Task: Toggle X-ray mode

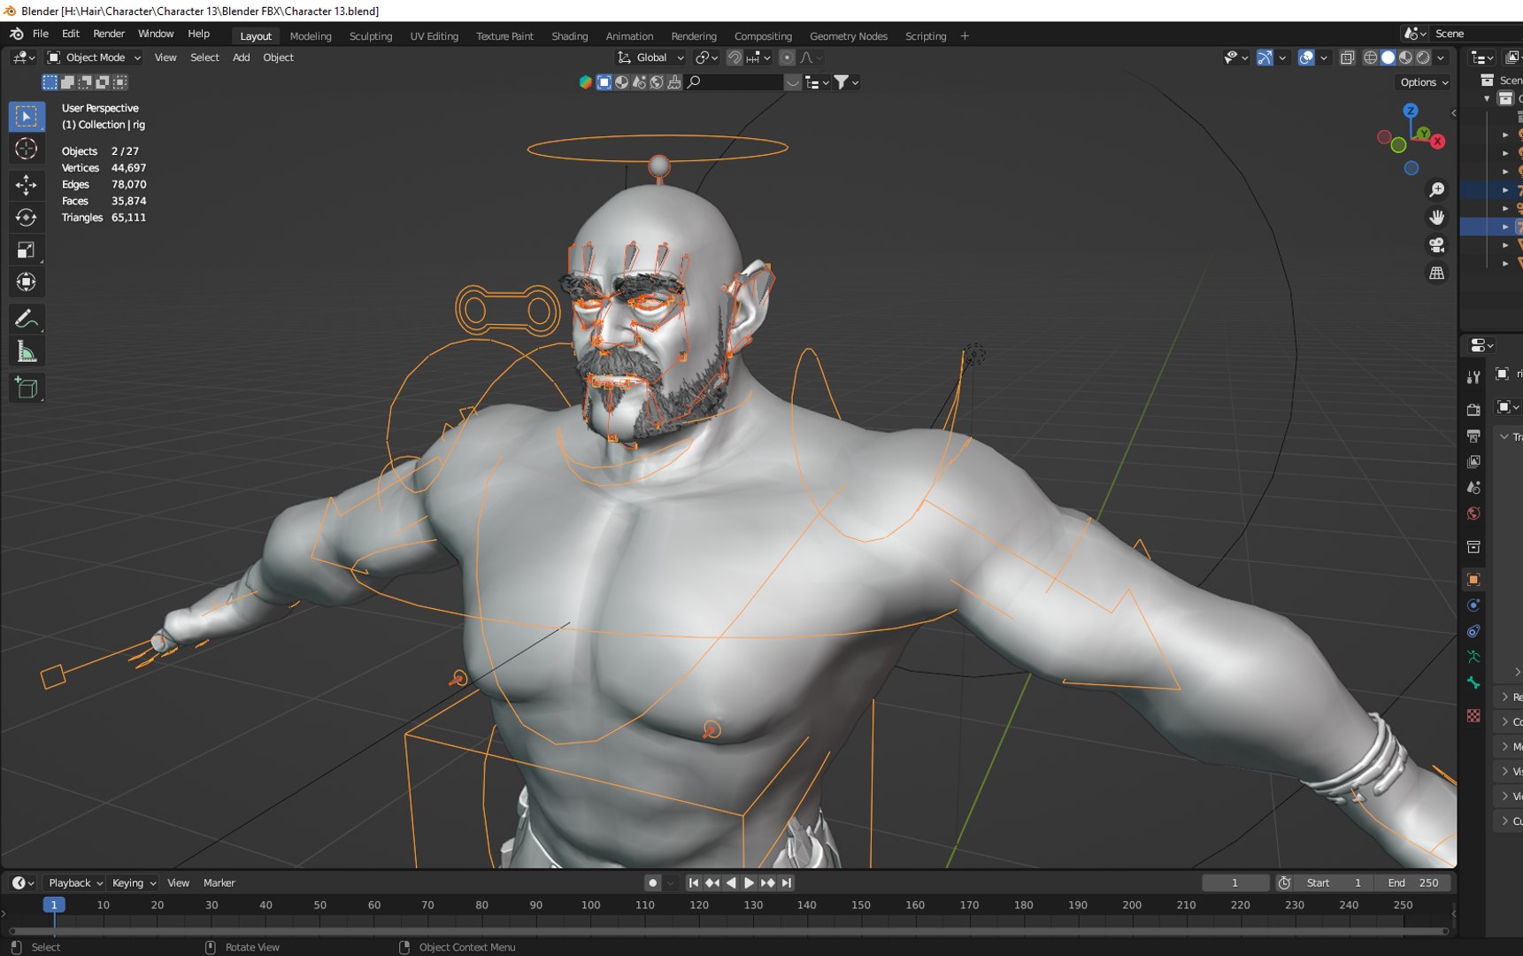Action: click(x=1347, y=58)
